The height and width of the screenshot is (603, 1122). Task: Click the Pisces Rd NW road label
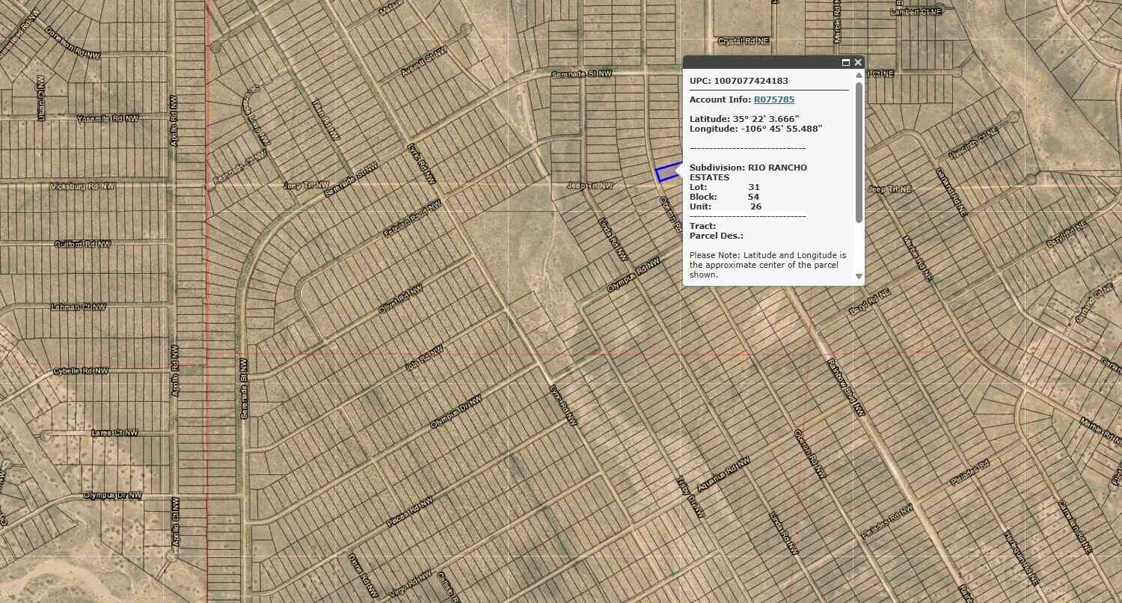(x=410, y=512)
